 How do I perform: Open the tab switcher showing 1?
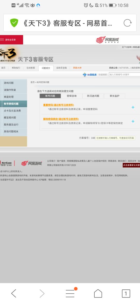point(126,293)
